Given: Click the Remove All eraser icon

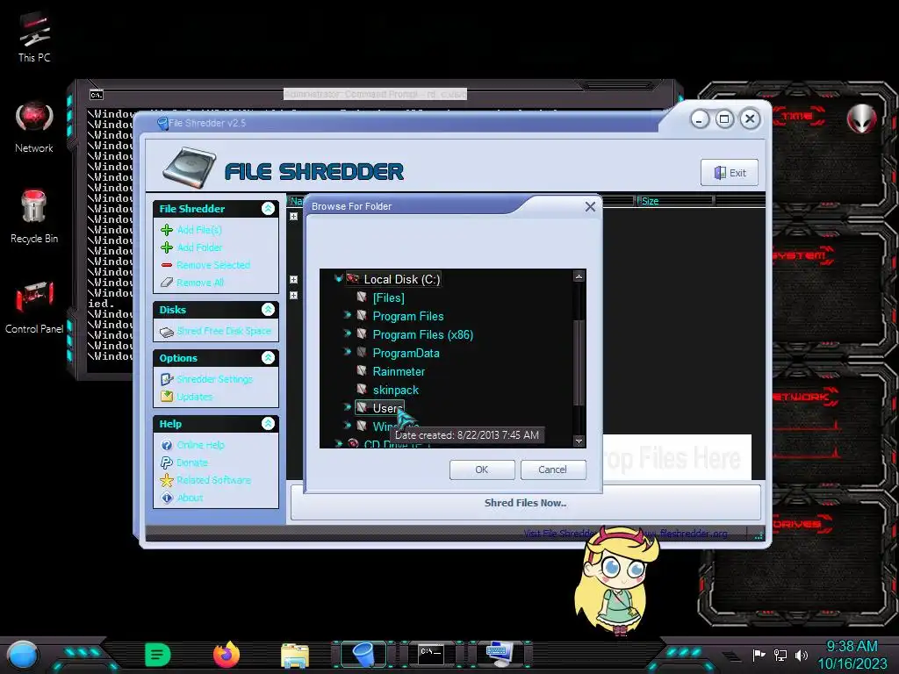Looking at the screenshot, I should (x=167, y=283).
